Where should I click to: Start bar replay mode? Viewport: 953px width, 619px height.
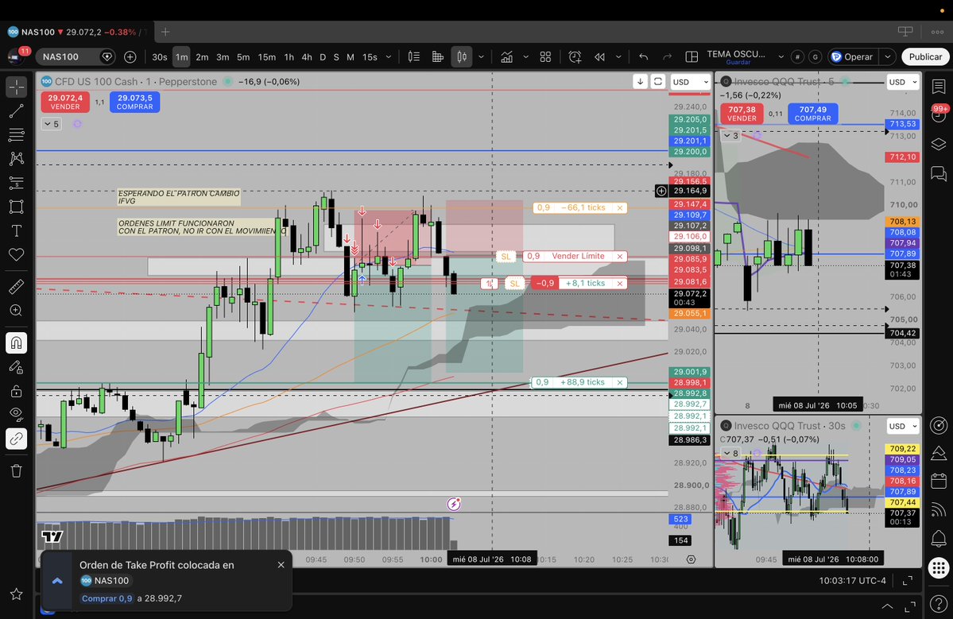599,57
